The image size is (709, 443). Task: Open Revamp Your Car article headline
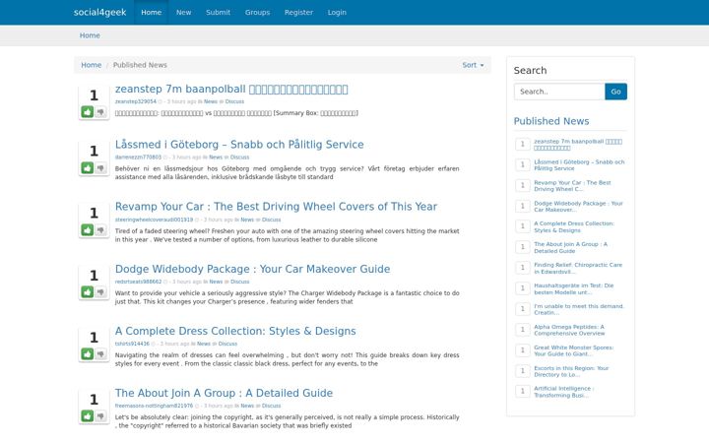276,207
